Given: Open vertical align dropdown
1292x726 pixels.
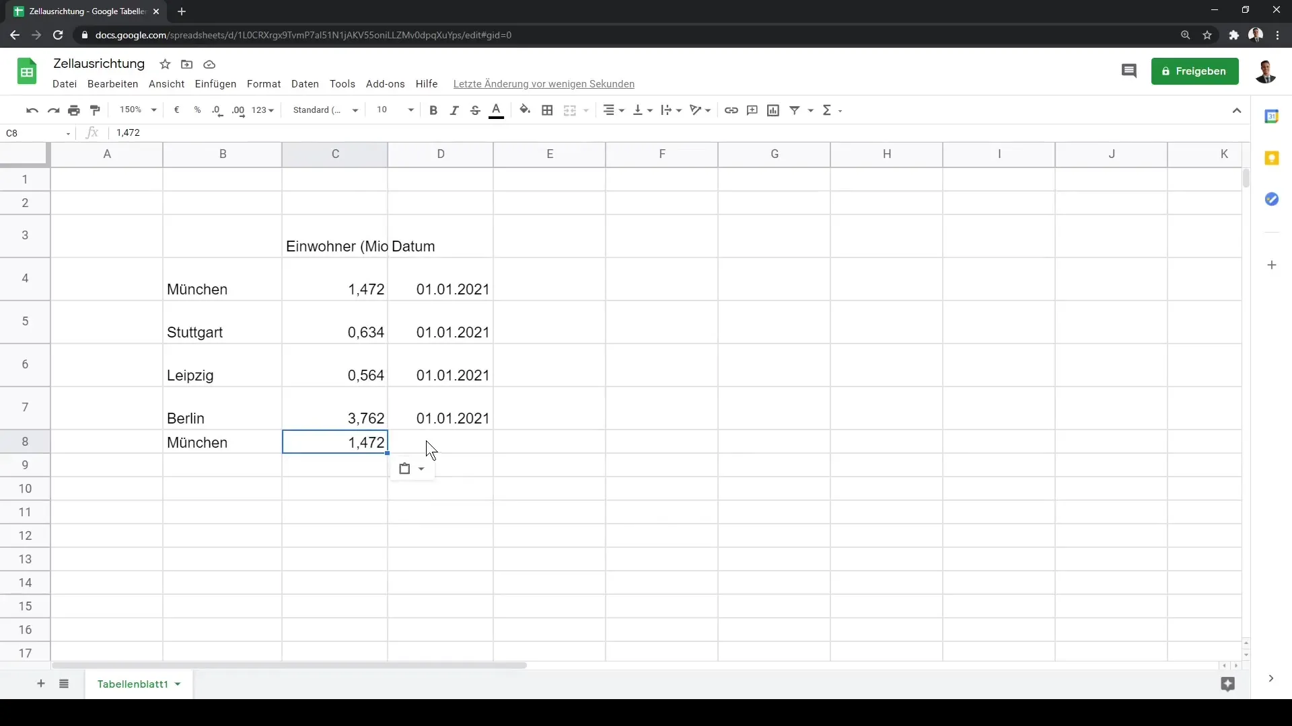Looking at the screenshot, I should pyautogui.click(x=642, y=110).
